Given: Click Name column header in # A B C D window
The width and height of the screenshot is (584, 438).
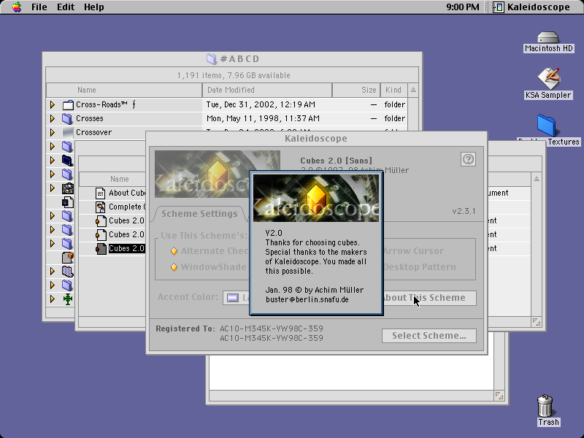Looking at the screenshot, I should (x=124, y=90).
